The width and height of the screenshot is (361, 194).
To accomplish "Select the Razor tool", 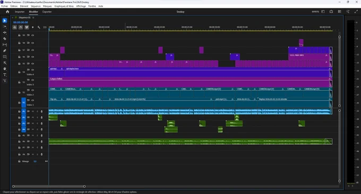I will (x=5, y=39).
